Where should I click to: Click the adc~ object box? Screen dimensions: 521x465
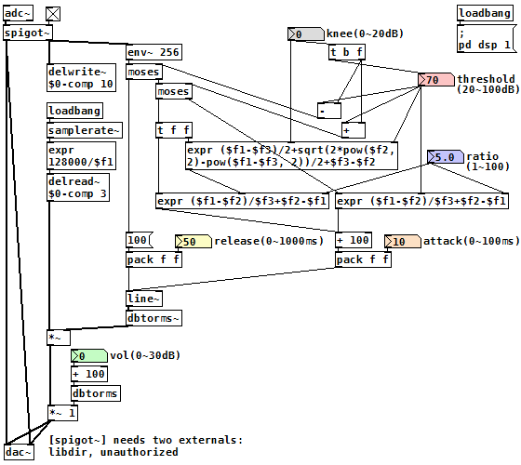(x=19, y=13)
